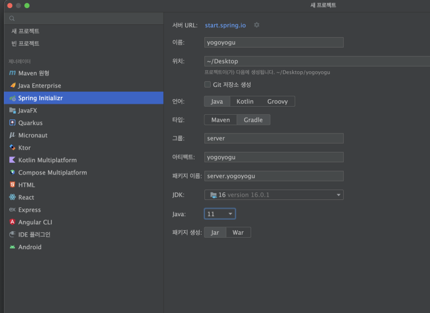Click the Quarkus generator icon

coord(12,123)
